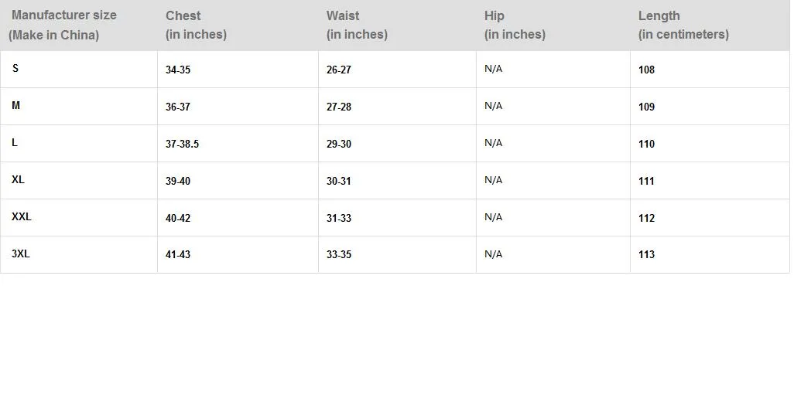Click waist value 33-35
This screenshot has width=794, height=398.
[339, 254]
